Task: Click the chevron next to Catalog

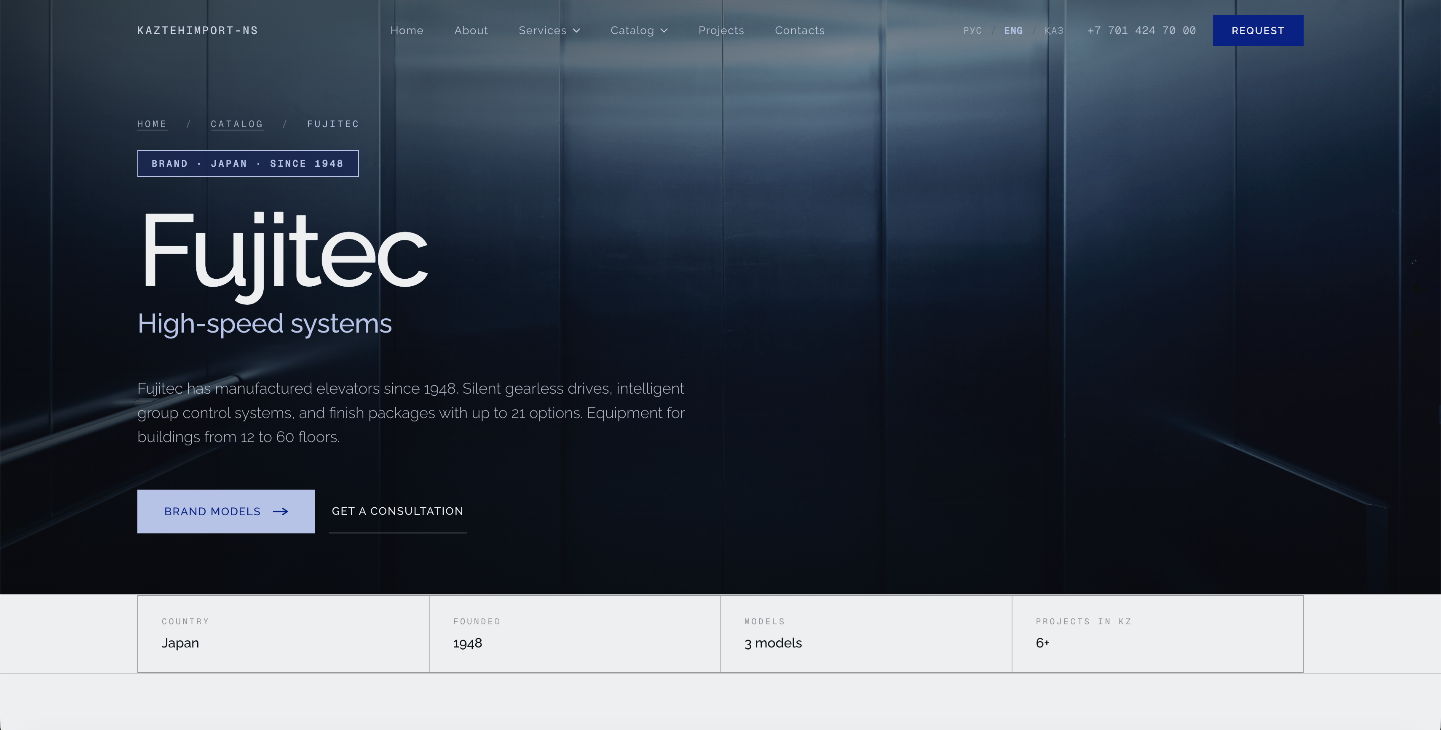Action: coord(664,31)
